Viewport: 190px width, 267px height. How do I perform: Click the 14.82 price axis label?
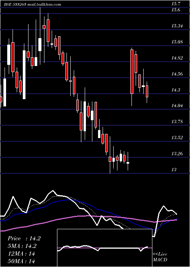click(177, 58)
